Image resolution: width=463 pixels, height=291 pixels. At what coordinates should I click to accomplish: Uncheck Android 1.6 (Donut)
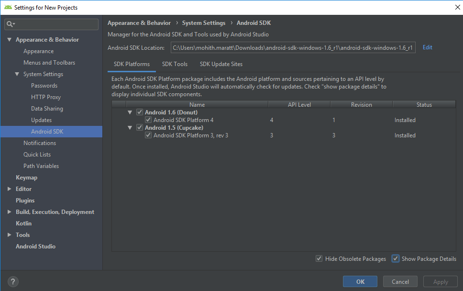click(139, 112)
